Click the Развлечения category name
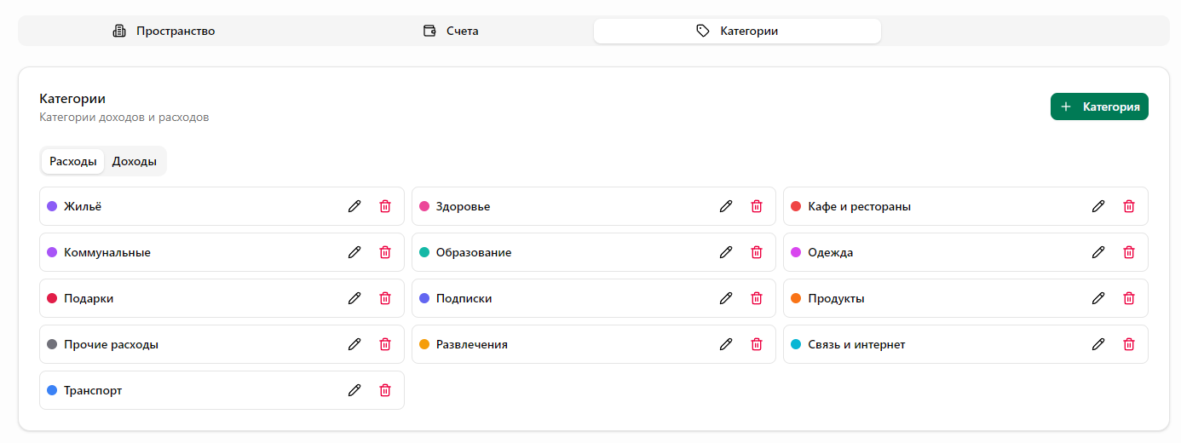 [471, 344]
